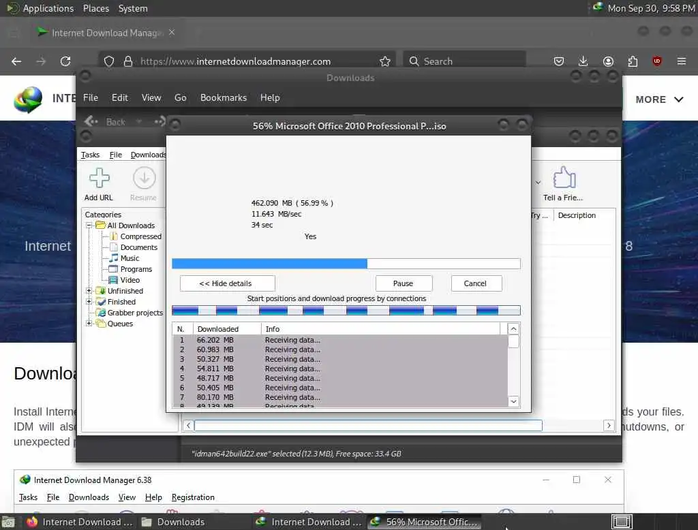Open the Firefox downloads arrow icon
This screenshot has height=530, width=698.
point(583,61)
